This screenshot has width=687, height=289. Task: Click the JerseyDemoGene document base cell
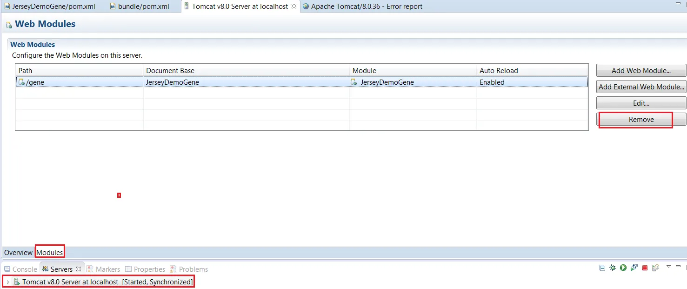(173, 82)
